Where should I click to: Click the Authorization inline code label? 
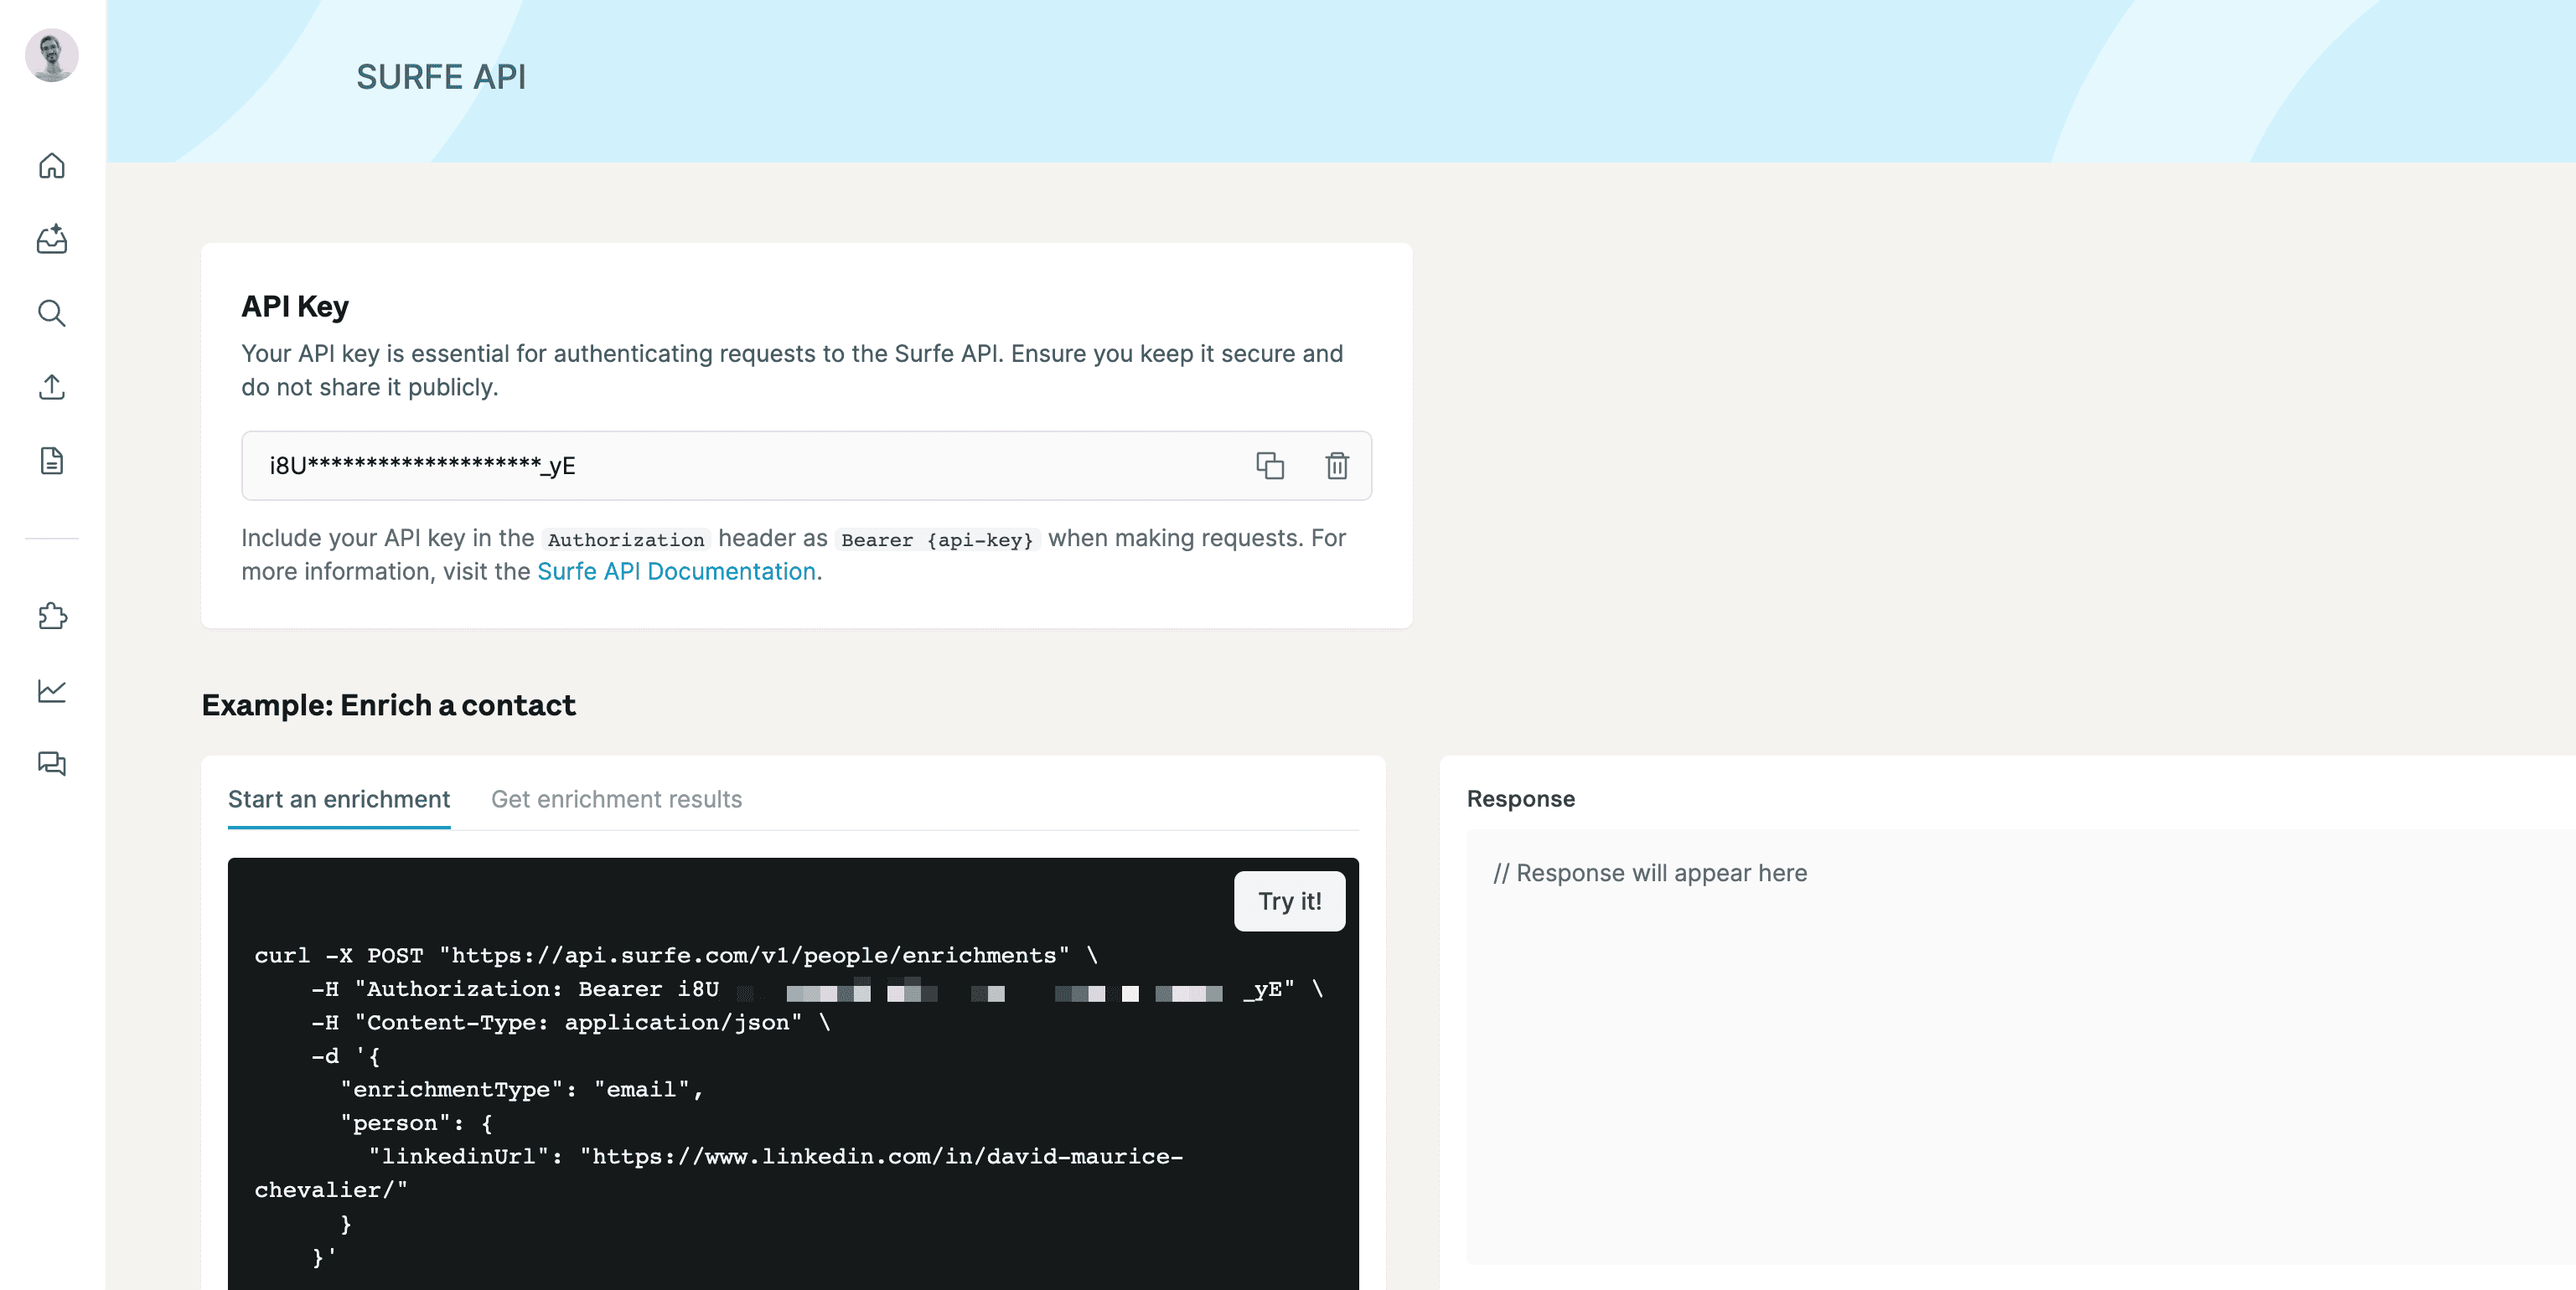coord(626,539)
